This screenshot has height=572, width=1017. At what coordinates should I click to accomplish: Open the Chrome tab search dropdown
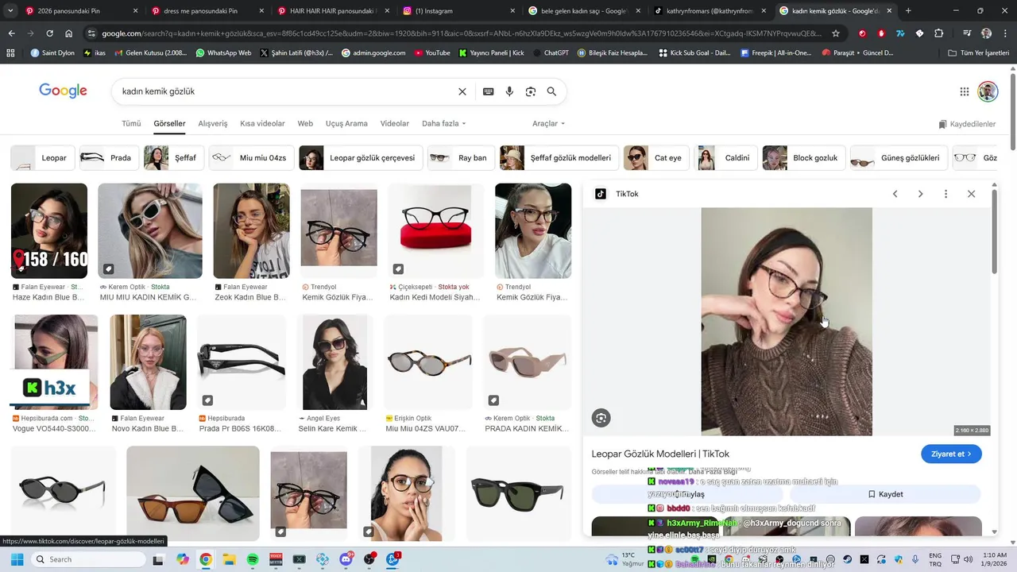click(x=10, y=11)
